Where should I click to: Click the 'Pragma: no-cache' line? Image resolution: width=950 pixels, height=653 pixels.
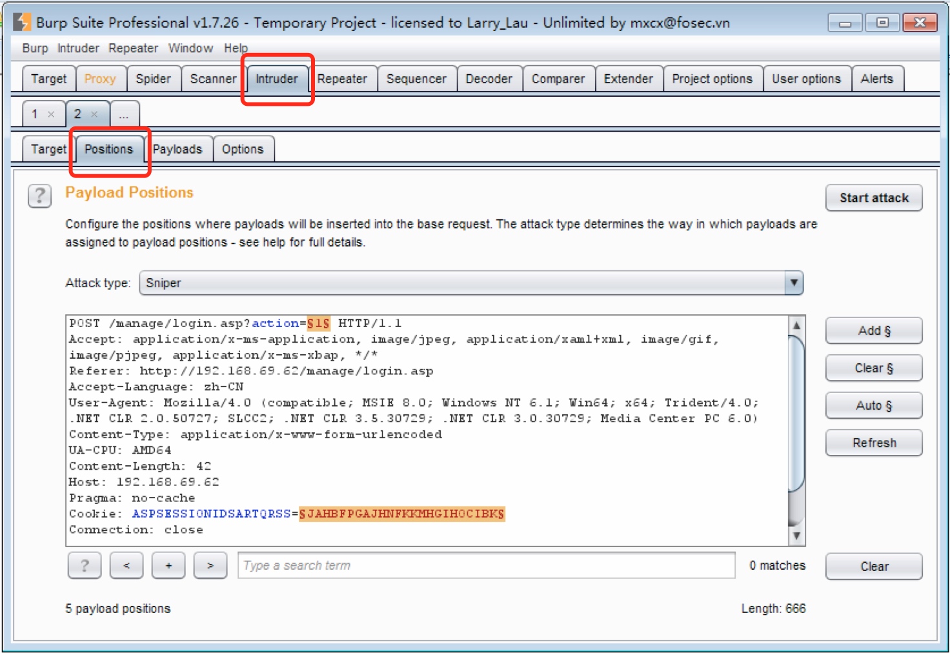tap(132, 498)
